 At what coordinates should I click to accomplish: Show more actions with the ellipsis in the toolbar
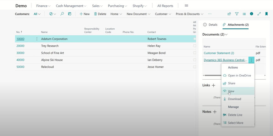[x=210, y=14]
